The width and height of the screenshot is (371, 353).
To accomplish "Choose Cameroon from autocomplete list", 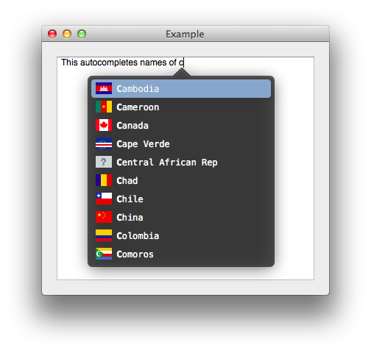I will (181, 107).
